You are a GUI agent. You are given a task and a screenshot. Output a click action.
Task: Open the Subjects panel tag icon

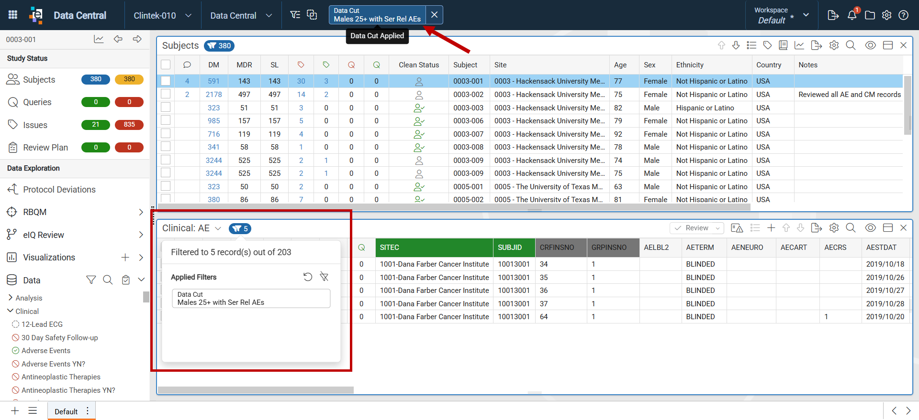767,45
